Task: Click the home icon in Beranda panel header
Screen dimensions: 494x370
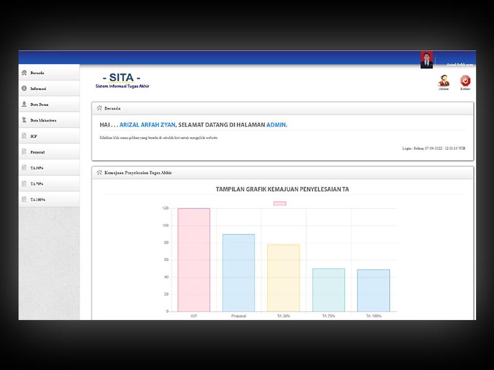Action: pos(99,109)
